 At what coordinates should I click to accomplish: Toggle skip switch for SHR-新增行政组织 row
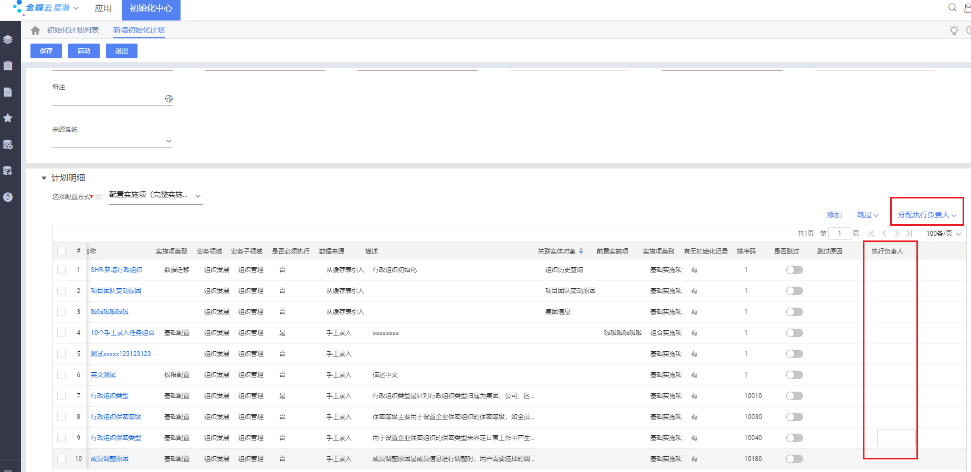click(x=794, y=270)
